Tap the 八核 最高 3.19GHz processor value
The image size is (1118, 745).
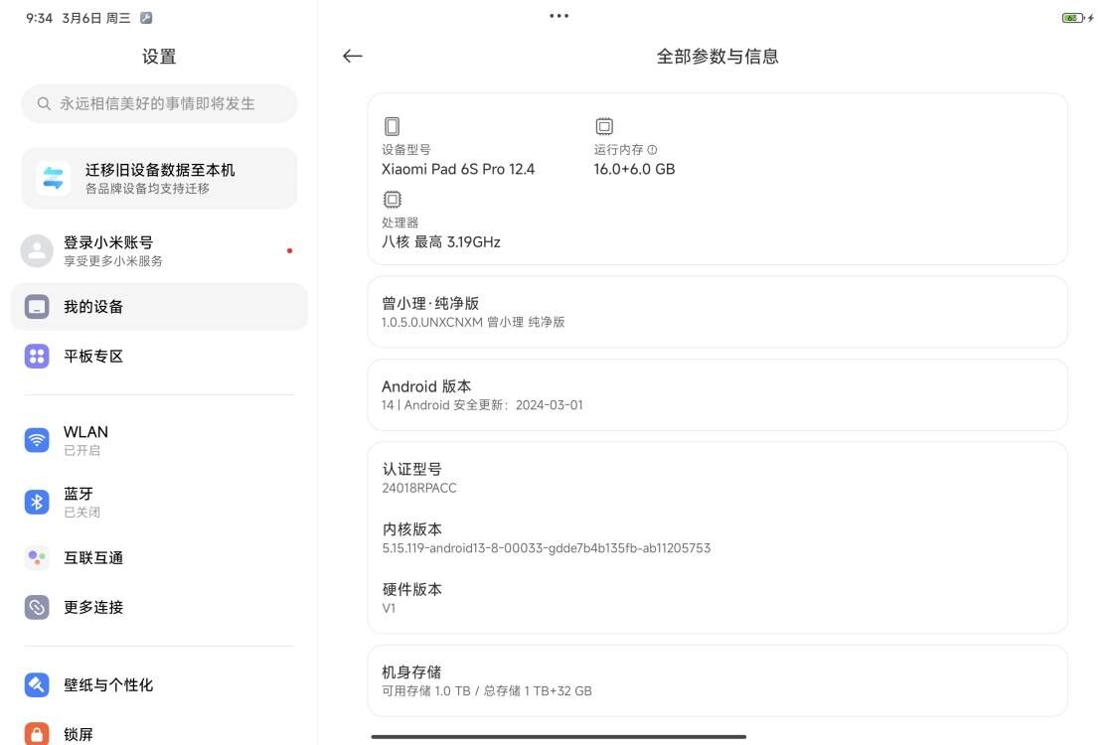[x=440, y=241]
